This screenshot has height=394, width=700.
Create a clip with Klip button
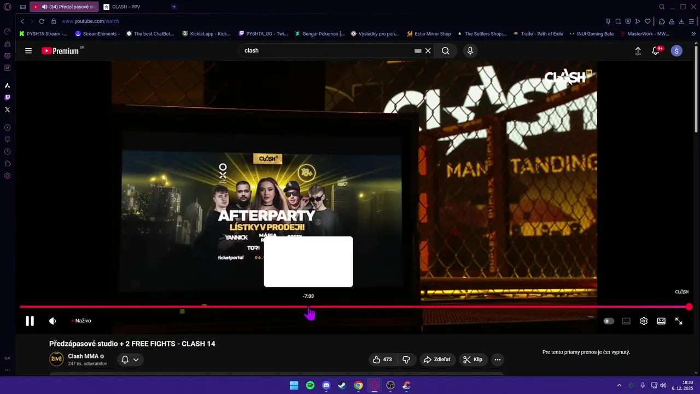click(x=472, y=360)
